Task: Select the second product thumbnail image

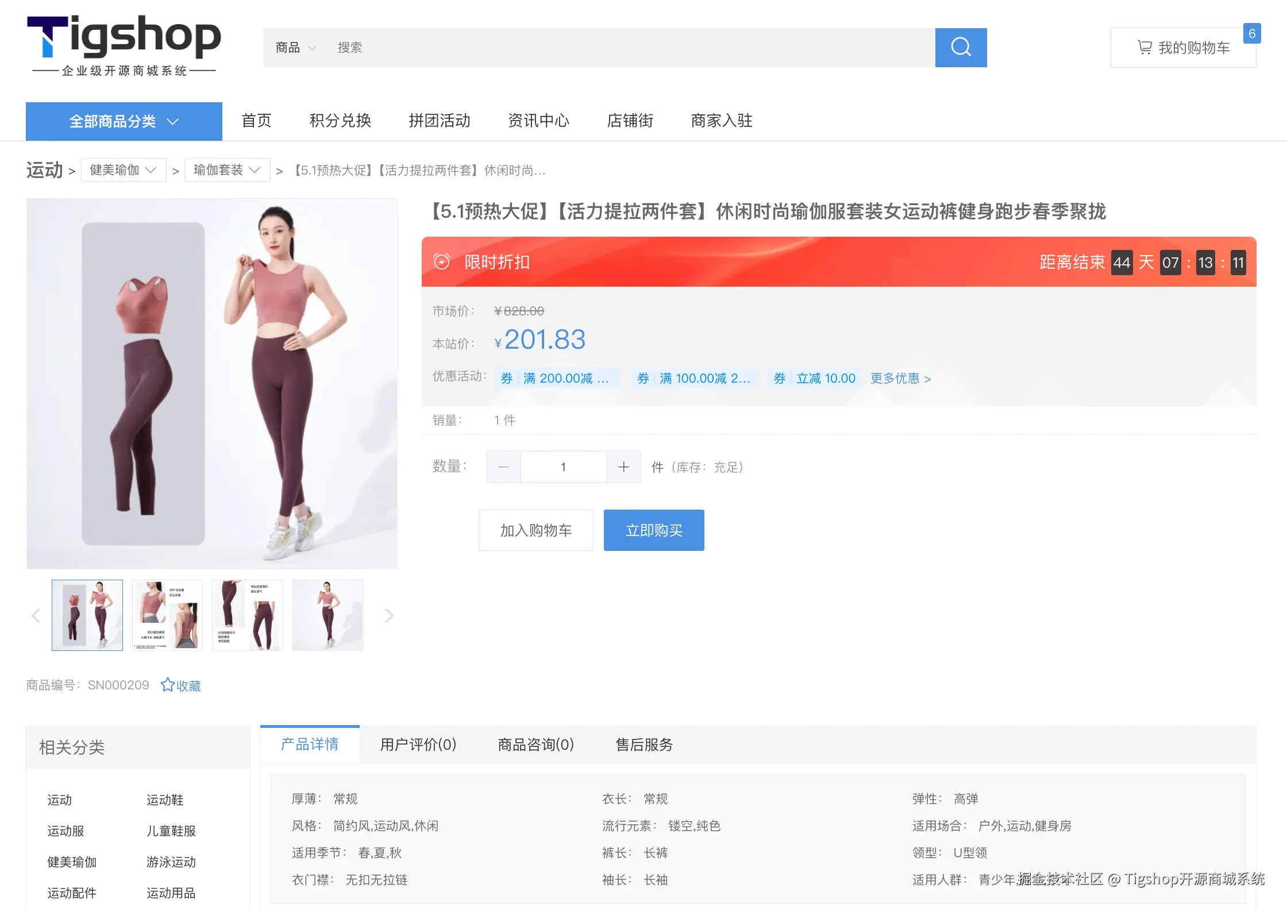Action: [x=167, y=615]
